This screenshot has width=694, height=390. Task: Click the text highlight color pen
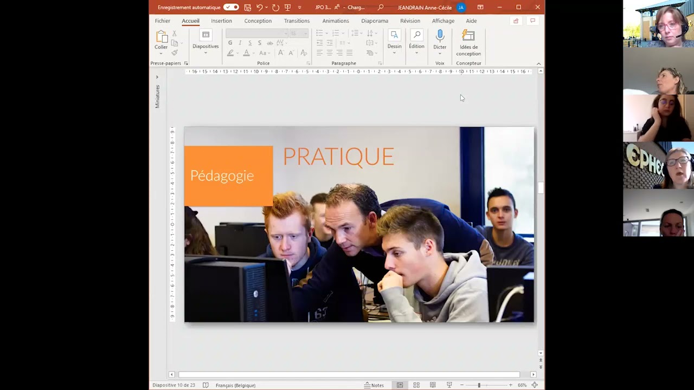[230, 53]
